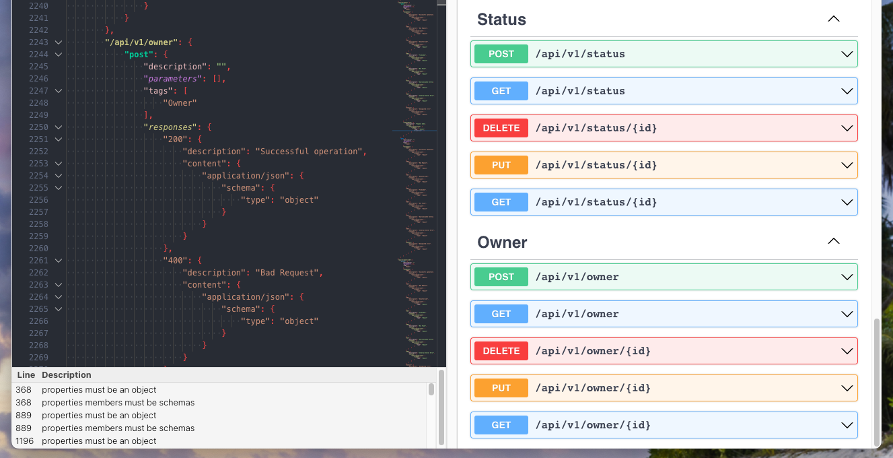Image resolution: width=893 pixels, height=458 pixels.
Task: Click GET badge for /api/v1/owner
Action: [x=501, y=314]
